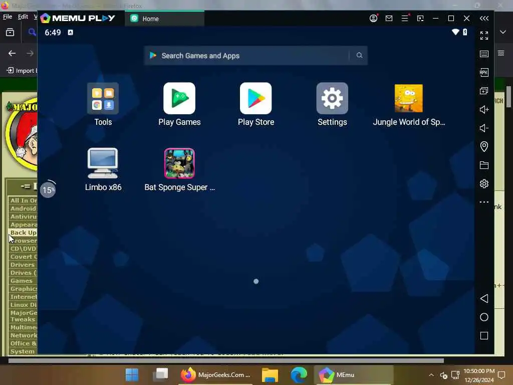Click Android Home circle button
Image resolution: width=513 pixels, height=385 pixels.
point(484,317)
